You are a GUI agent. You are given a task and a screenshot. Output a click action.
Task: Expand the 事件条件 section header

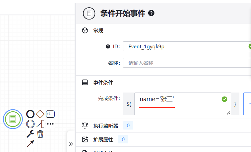tap(163, 82)
